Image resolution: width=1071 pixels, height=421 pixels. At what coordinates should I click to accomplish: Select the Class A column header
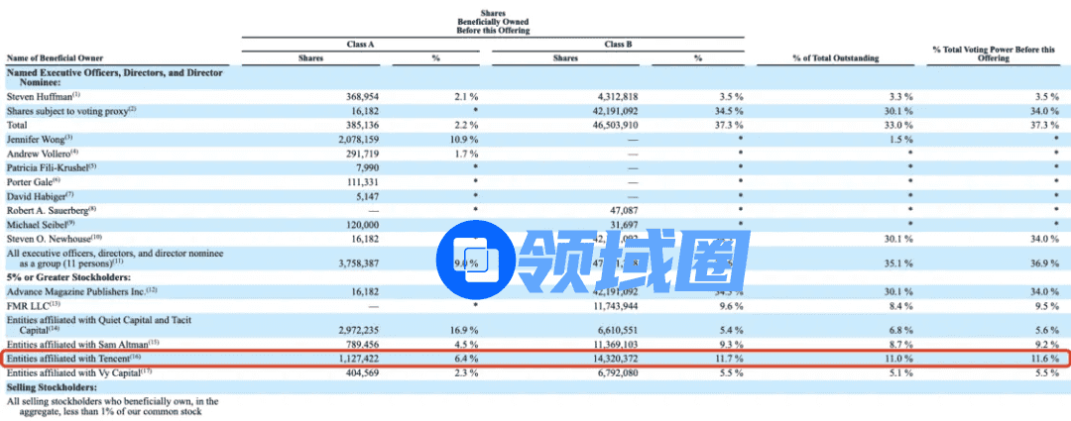click(x=358, y=44)
